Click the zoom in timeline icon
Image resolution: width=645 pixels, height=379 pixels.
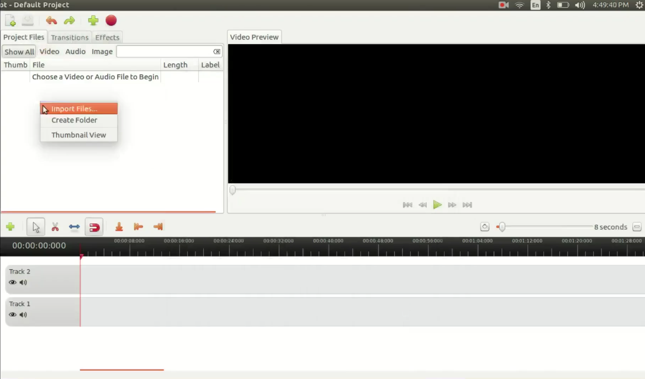[484, 227]
